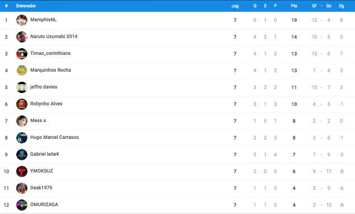Open Gabriel leite¥ avatar icon
Image resolution: width=355 pixels, height=214 pixels.
pos(22,155)
